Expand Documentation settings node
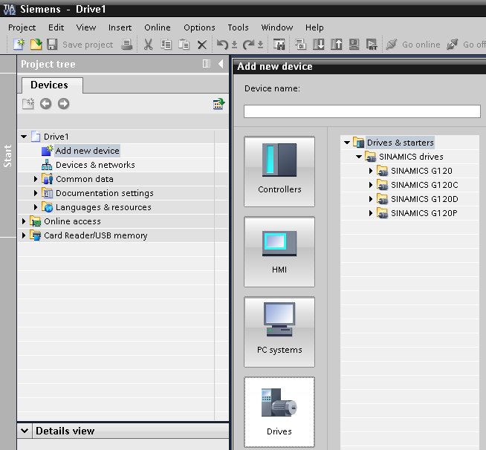This screenshot has width=486, height=450. tap(36, 193)
